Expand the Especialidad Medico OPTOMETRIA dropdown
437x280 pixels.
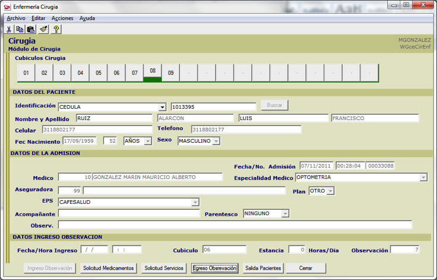[423, 177]
